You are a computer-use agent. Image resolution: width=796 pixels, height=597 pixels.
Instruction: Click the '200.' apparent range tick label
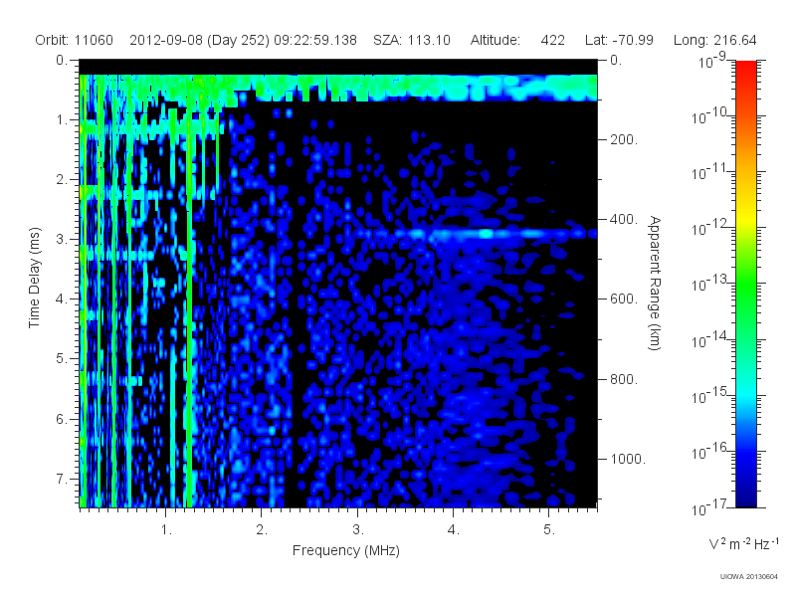[624, 139]
